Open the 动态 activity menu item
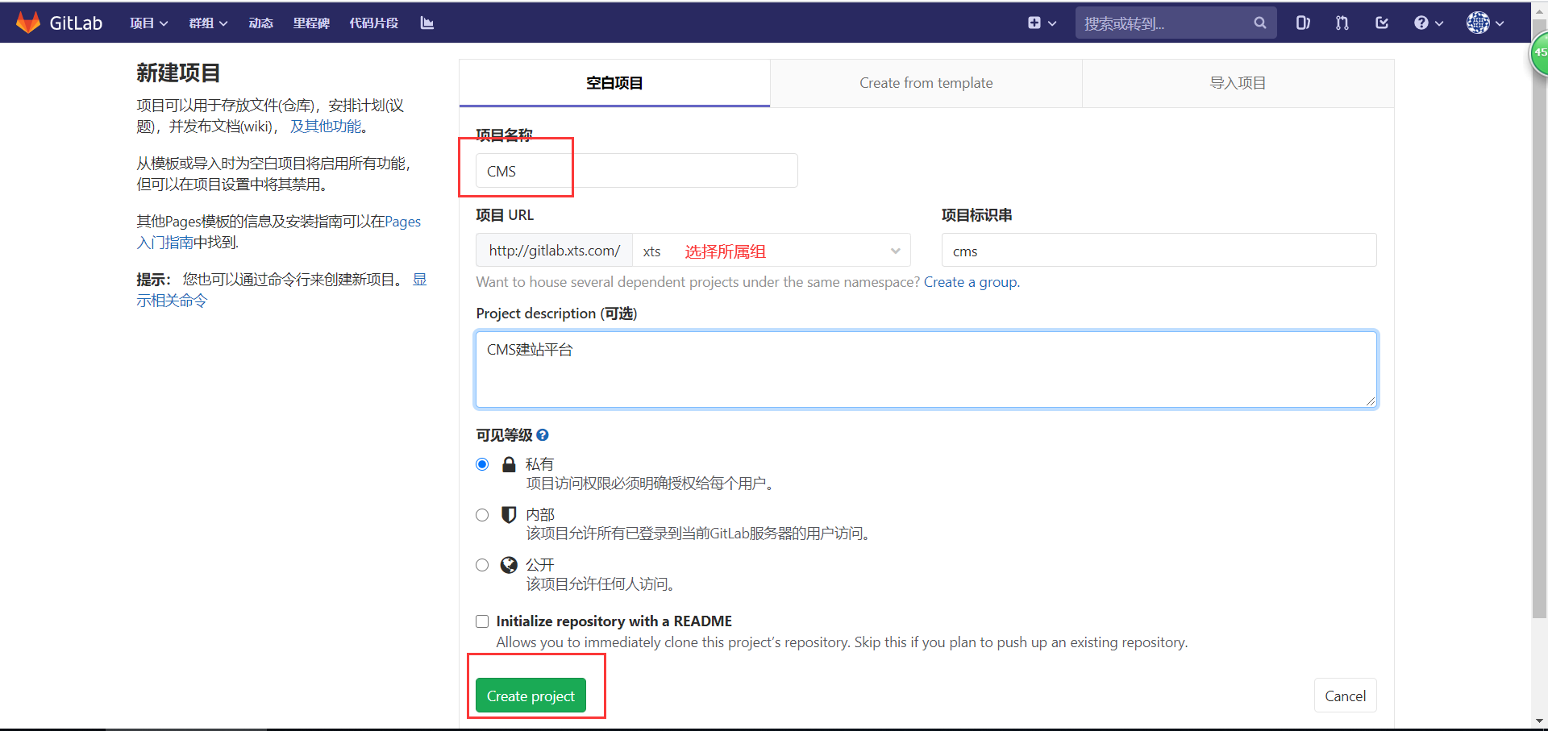Screen dimensions: 1548x731 click(x=260, y=23)
